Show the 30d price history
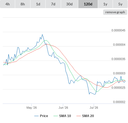 [69, 4]
